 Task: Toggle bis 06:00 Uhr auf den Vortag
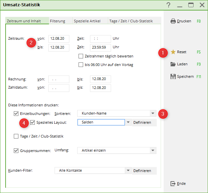(x=81, y=65)
